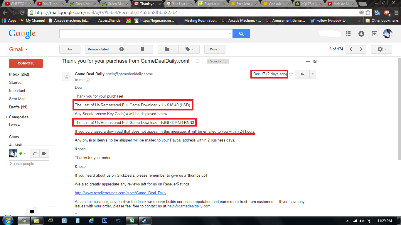Screen dimensions: 401x225
Task: Open Internet Explorer from taskbar
Action: click(x=91, y=221)
